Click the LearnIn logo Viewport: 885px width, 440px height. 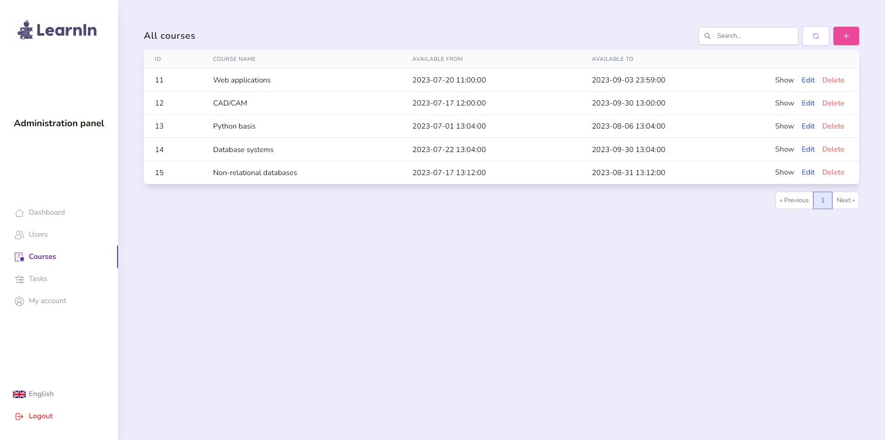coord(57,30)
